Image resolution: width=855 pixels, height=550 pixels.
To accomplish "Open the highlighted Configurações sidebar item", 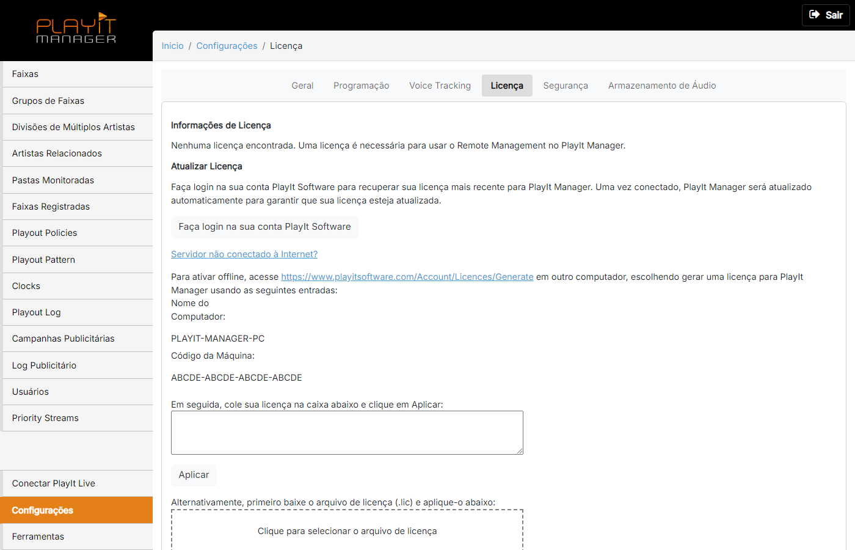I will point(76,510).
